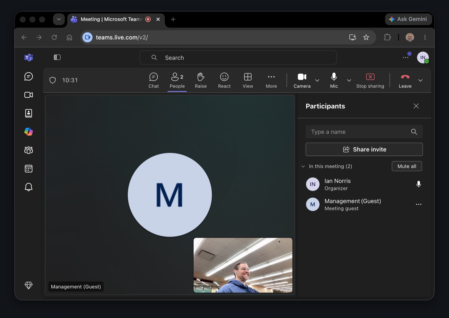The width and height of the screenshot is (449, 318).
Task: Click Stop sharing
Action: 370,80
